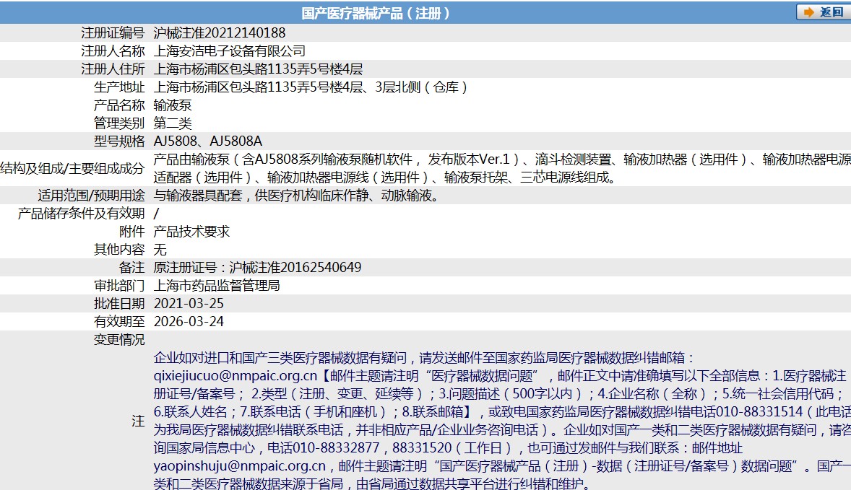Click the 产品储存条件及有效期 label
Viewport: 851px width, 490px height.
pyautogui.click(x=82, y=214)
